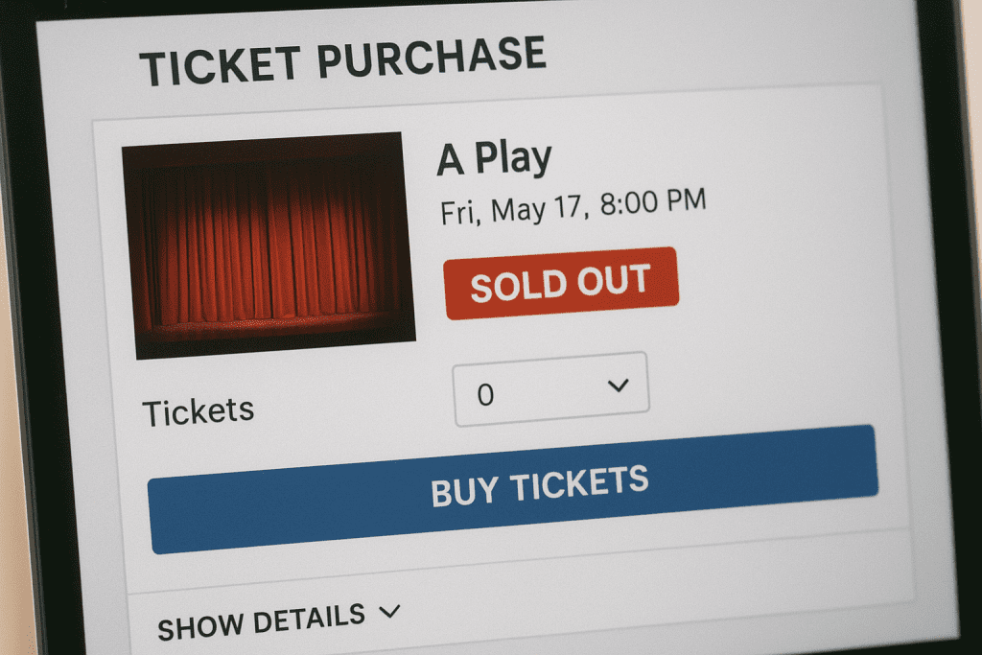Click the word Buy on the blue button
982x655 pixels.
click(464, 491)
